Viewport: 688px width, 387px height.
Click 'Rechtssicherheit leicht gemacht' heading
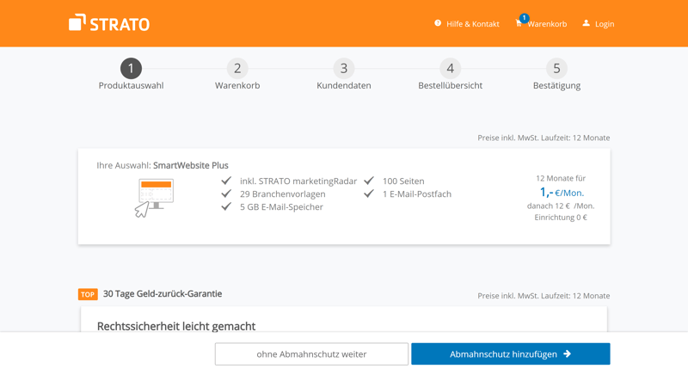pyautogui.click(x=176, y=326)
